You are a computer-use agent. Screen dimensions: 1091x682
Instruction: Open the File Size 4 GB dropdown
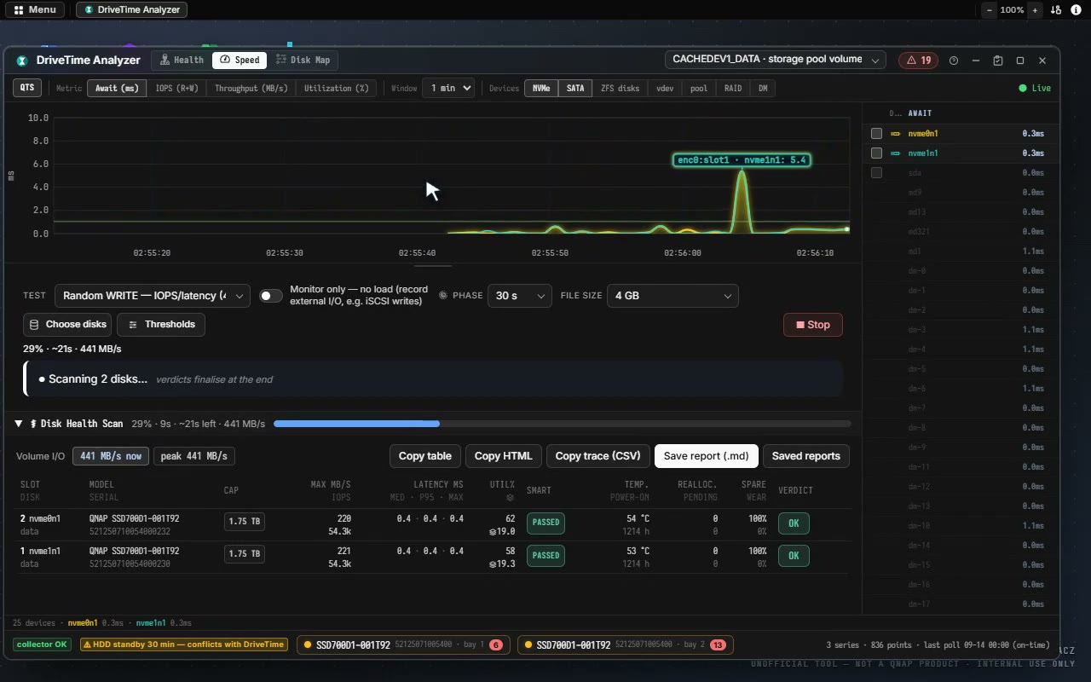(x=672, y=296)
